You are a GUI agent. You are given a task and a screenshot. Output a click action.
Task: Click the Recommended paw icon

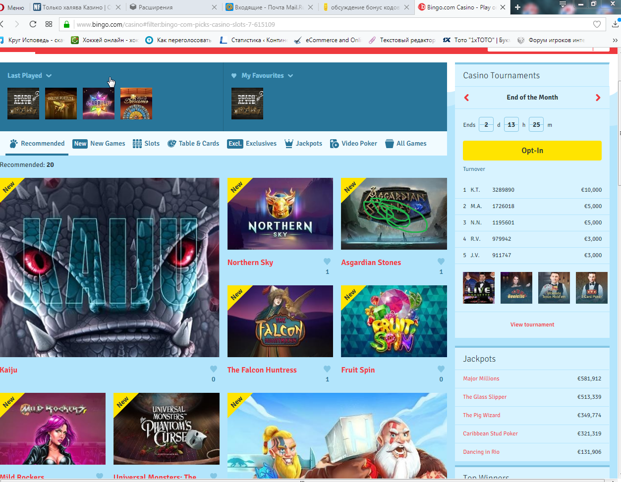pos(14,144)
